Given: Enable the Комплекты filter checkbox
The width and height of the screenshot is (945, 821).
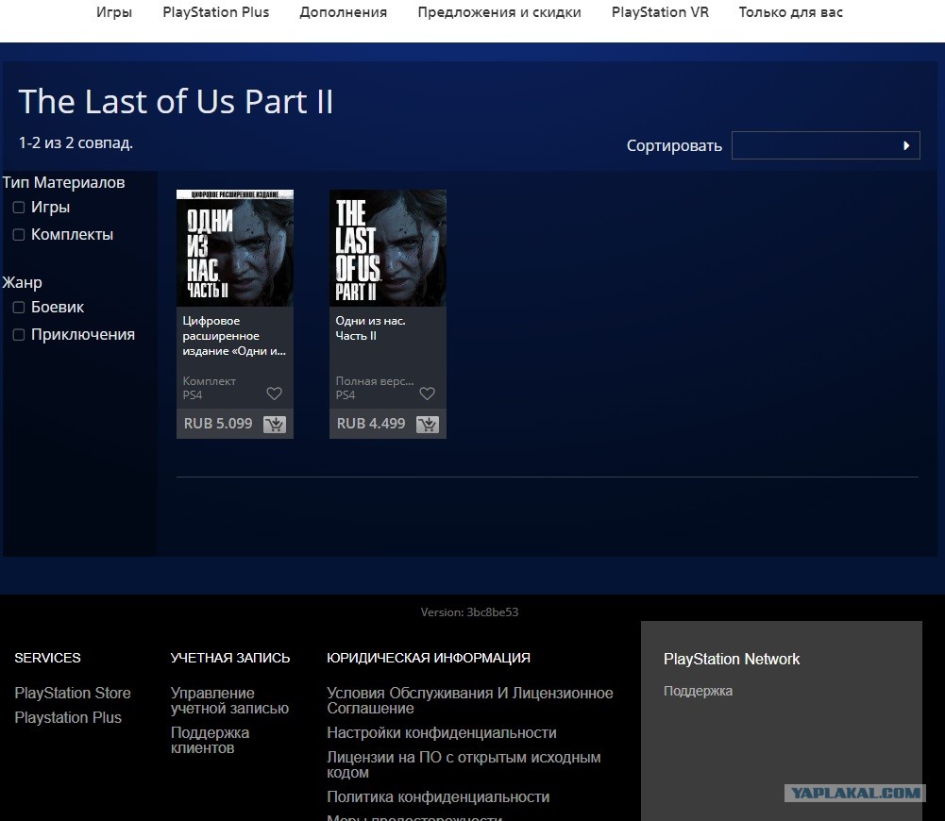Looking at the screenshot, I should click(19, 234).
